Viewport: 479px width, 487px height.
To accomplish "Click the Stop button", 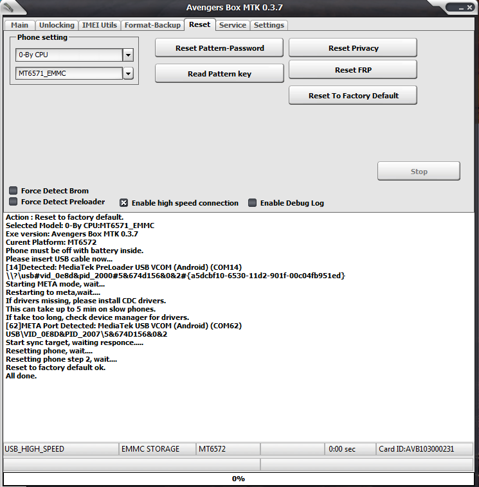I will coord(419,171).
